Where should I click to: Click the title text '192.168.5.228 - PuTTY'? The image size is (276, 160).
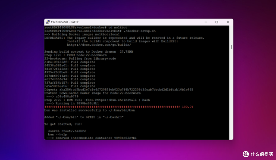pos(65,22)
